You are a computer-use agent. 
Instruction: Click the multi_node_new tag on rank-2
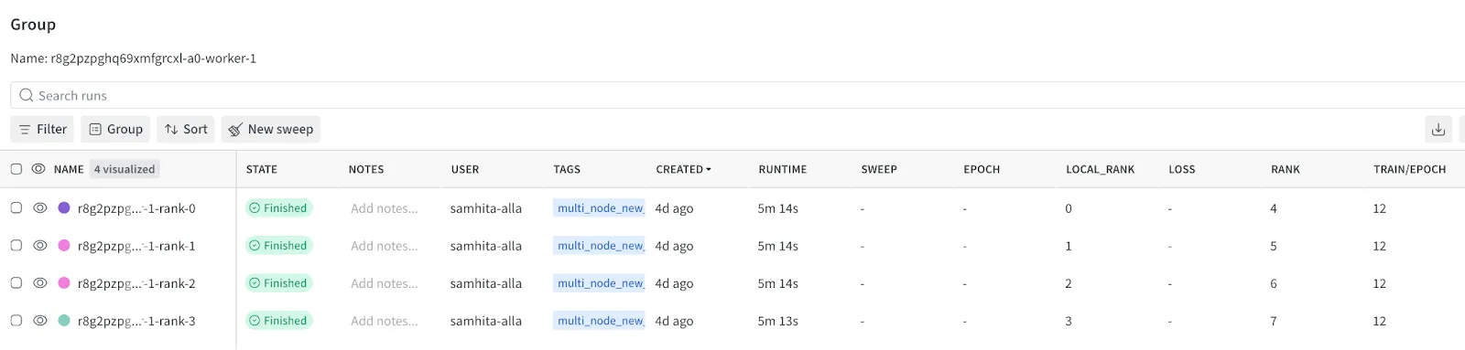(600, 283)
